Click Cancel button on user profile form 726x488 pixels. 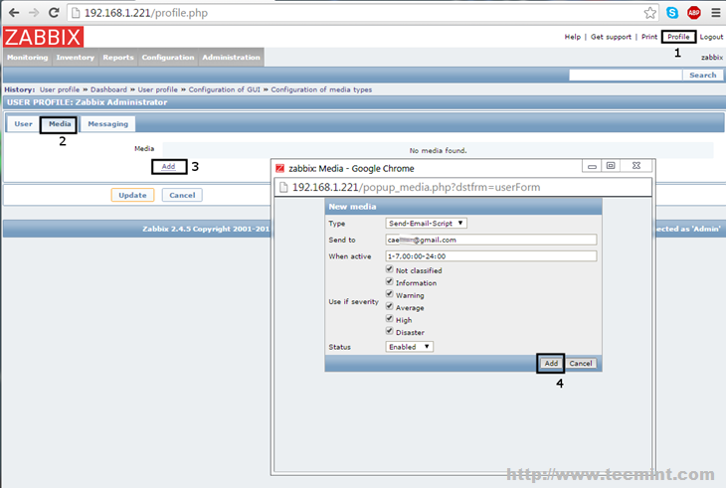pyautogui.click(x=182, y=195)
